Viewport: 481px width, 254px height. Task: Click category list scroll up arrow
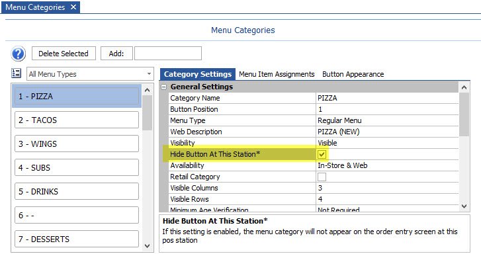(148, 90)
